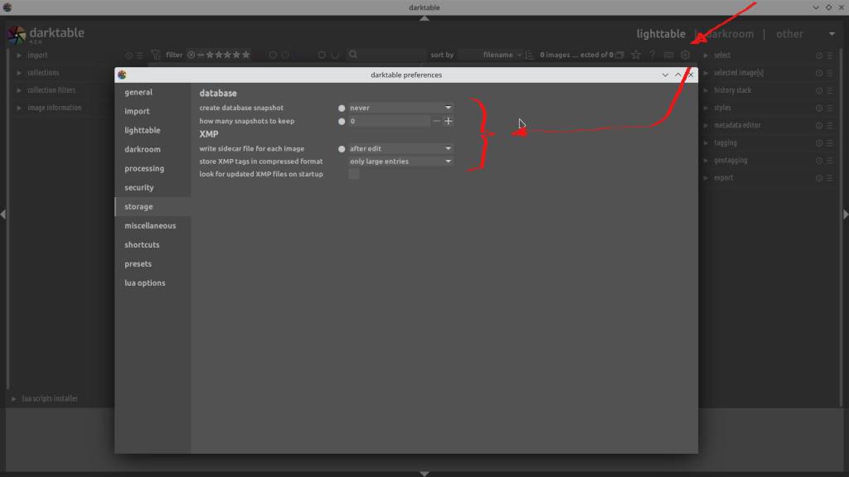Screen dimensions: 849x477
Task: Toggle left panel with left edge arrow
Action: (3, 214)
